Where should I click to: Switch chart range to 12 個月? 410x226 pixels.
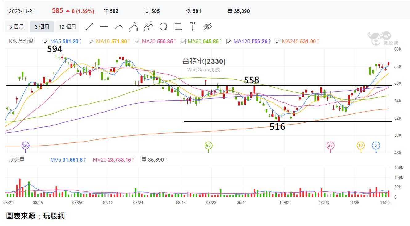[67, 27]
